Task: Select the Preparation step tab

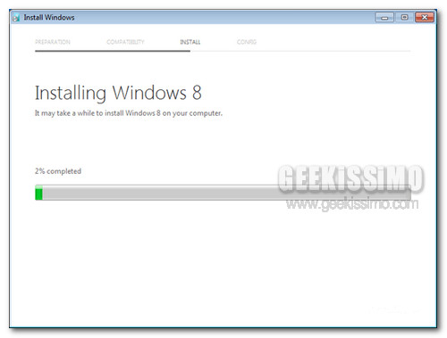Action: coord(53,42)
